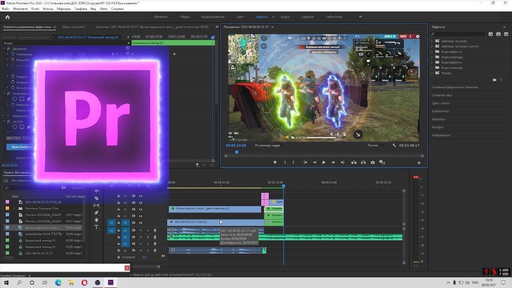Image resolution: width=512 pixels, height=288 pixels.
Task: Go to Out point
Action: pyautogui.click(x=342, y=162)
